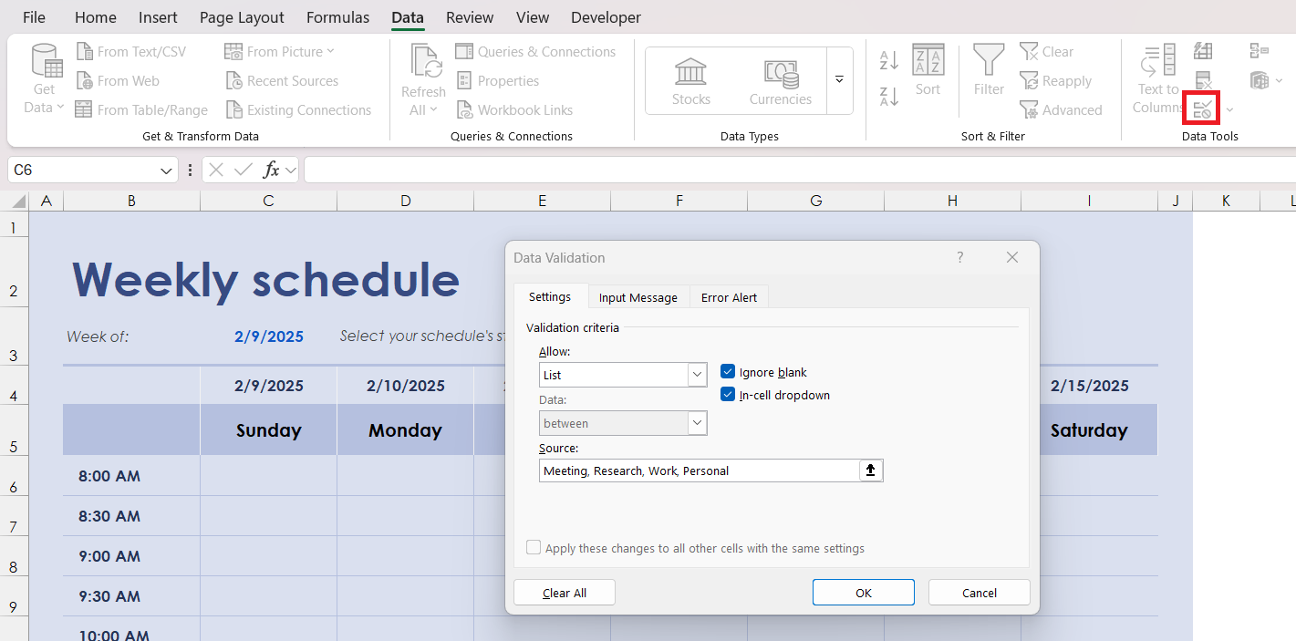
Task: Reapply the filter
Action: click(x=1056, y=81)
